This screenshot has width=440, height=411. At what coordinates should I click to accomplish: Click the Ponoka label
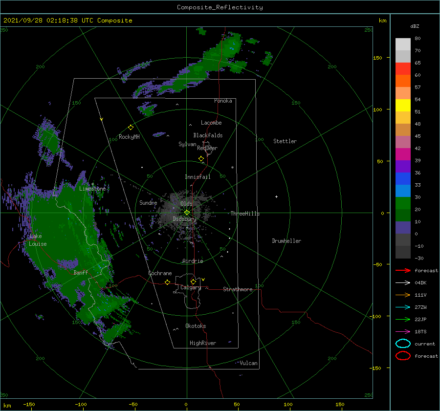coord(223,101)
